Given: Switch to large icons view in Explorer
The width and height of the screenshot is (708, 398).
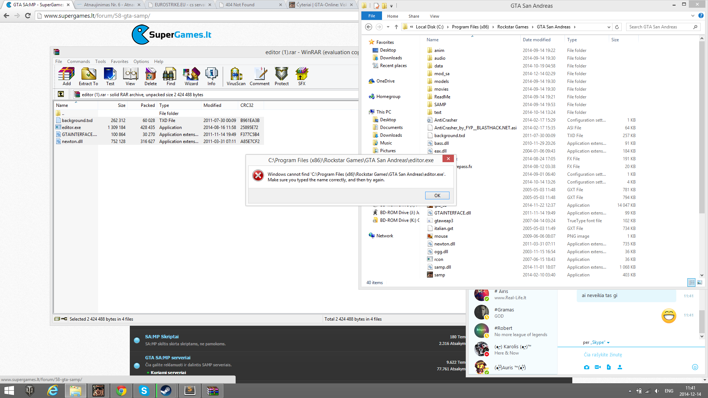Looking at the screenshot, I should point(700,282).
